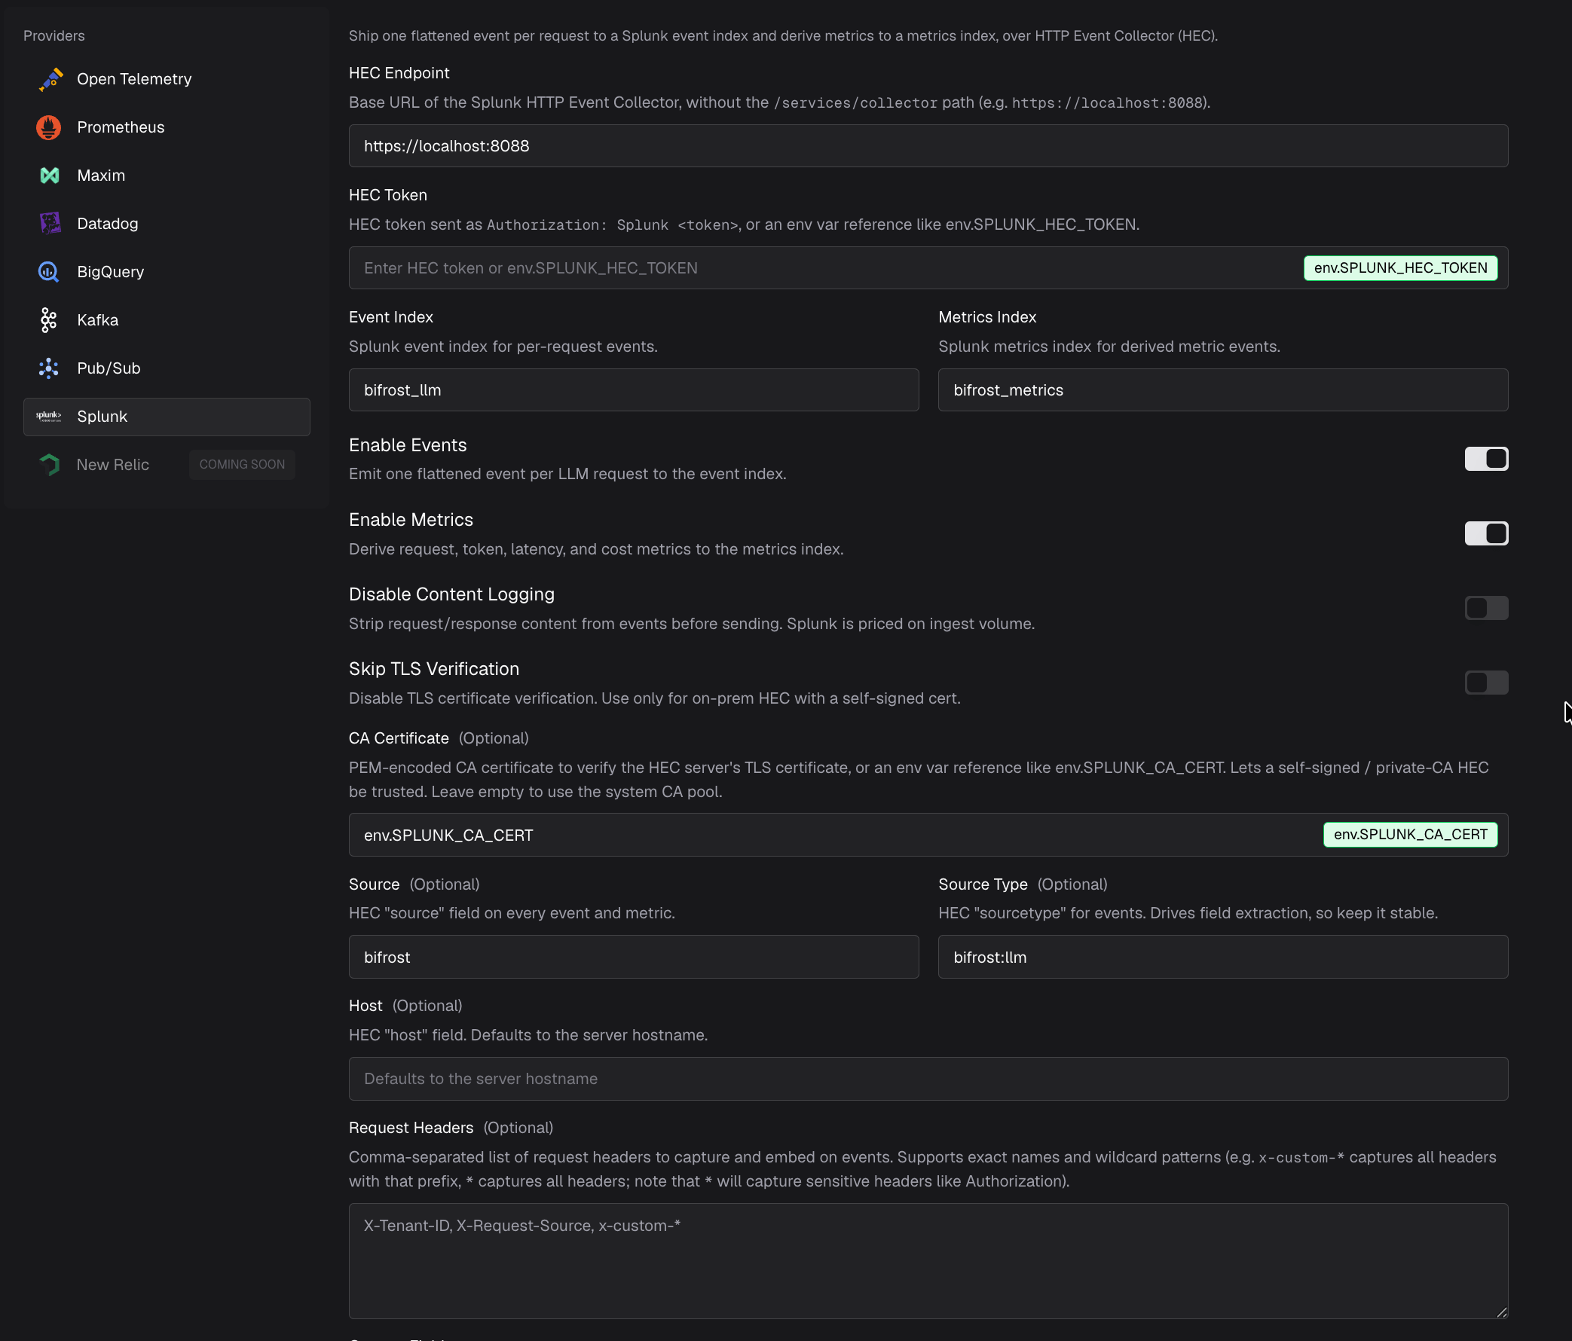The height and width of the screenshot is (1341, 1572).
Task: Switch to the Maxim provider
Action: click(167, 176)
